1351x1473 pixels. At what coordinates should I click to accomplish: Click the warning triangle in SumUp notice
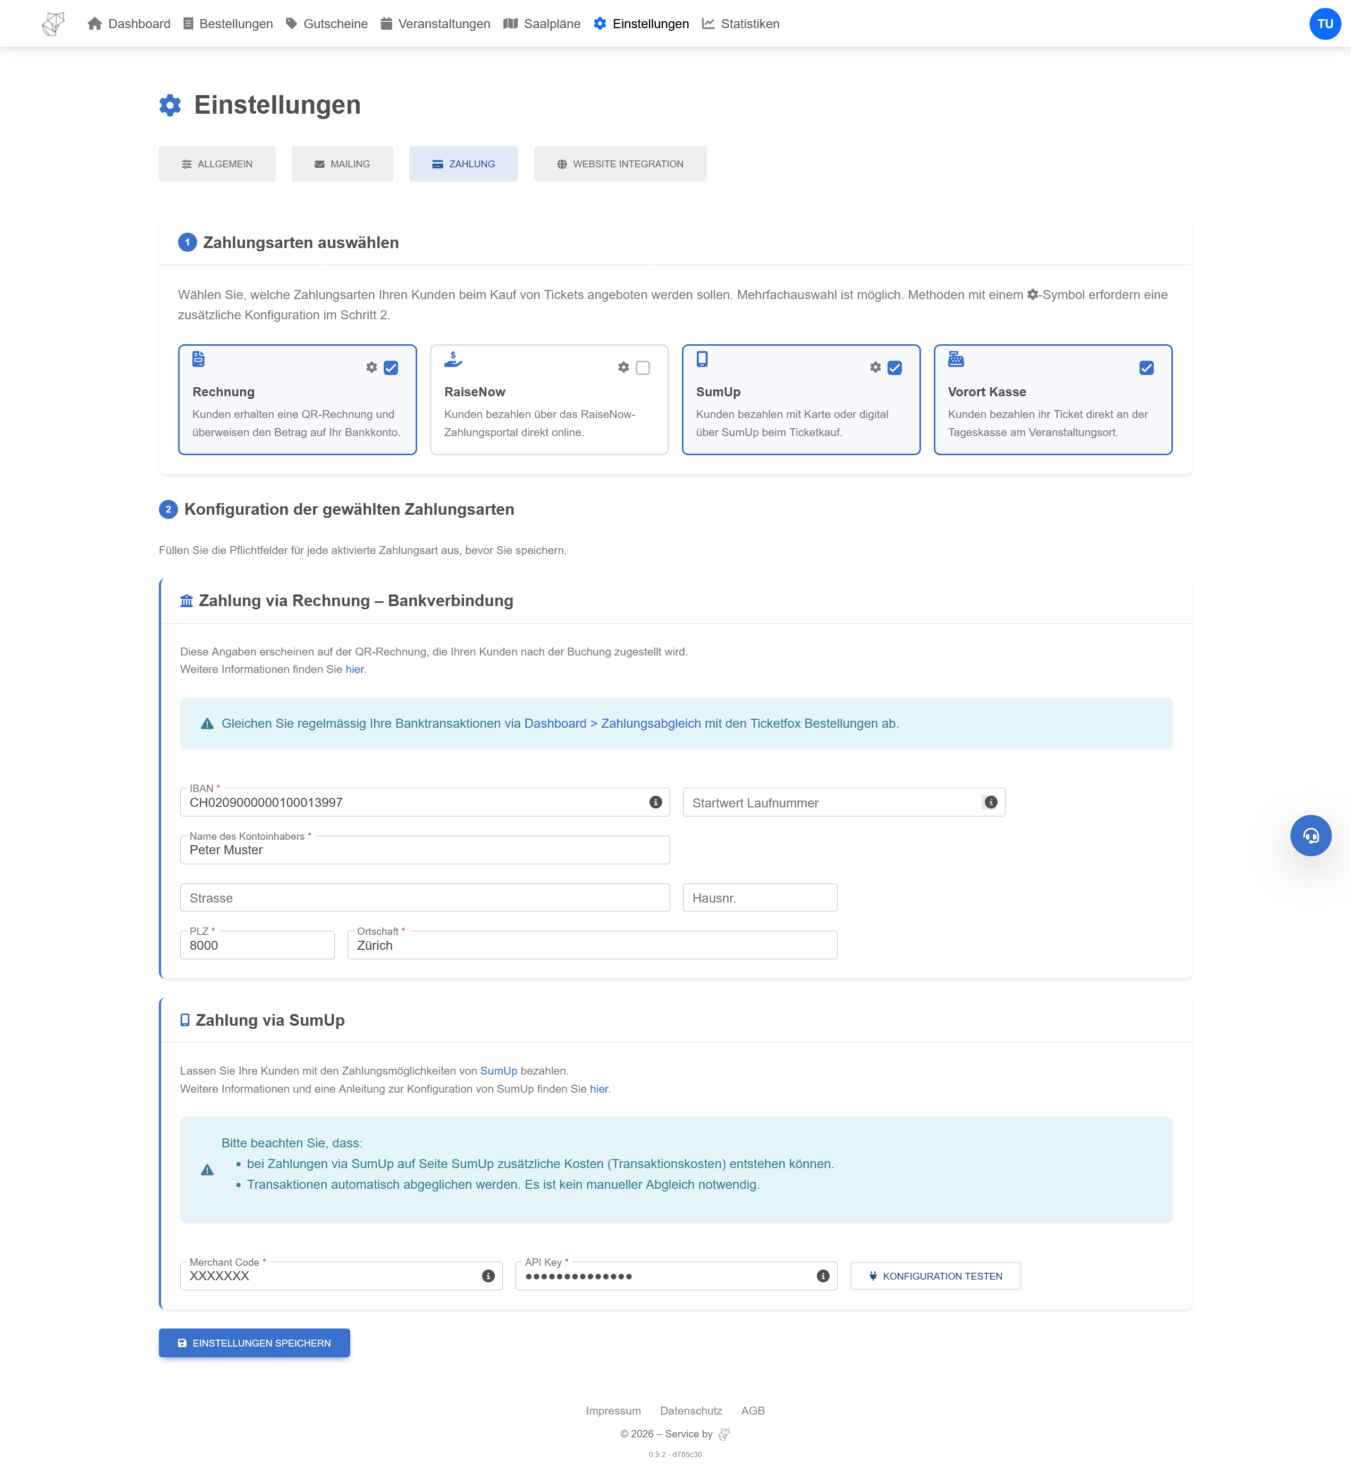point(208,1170)
